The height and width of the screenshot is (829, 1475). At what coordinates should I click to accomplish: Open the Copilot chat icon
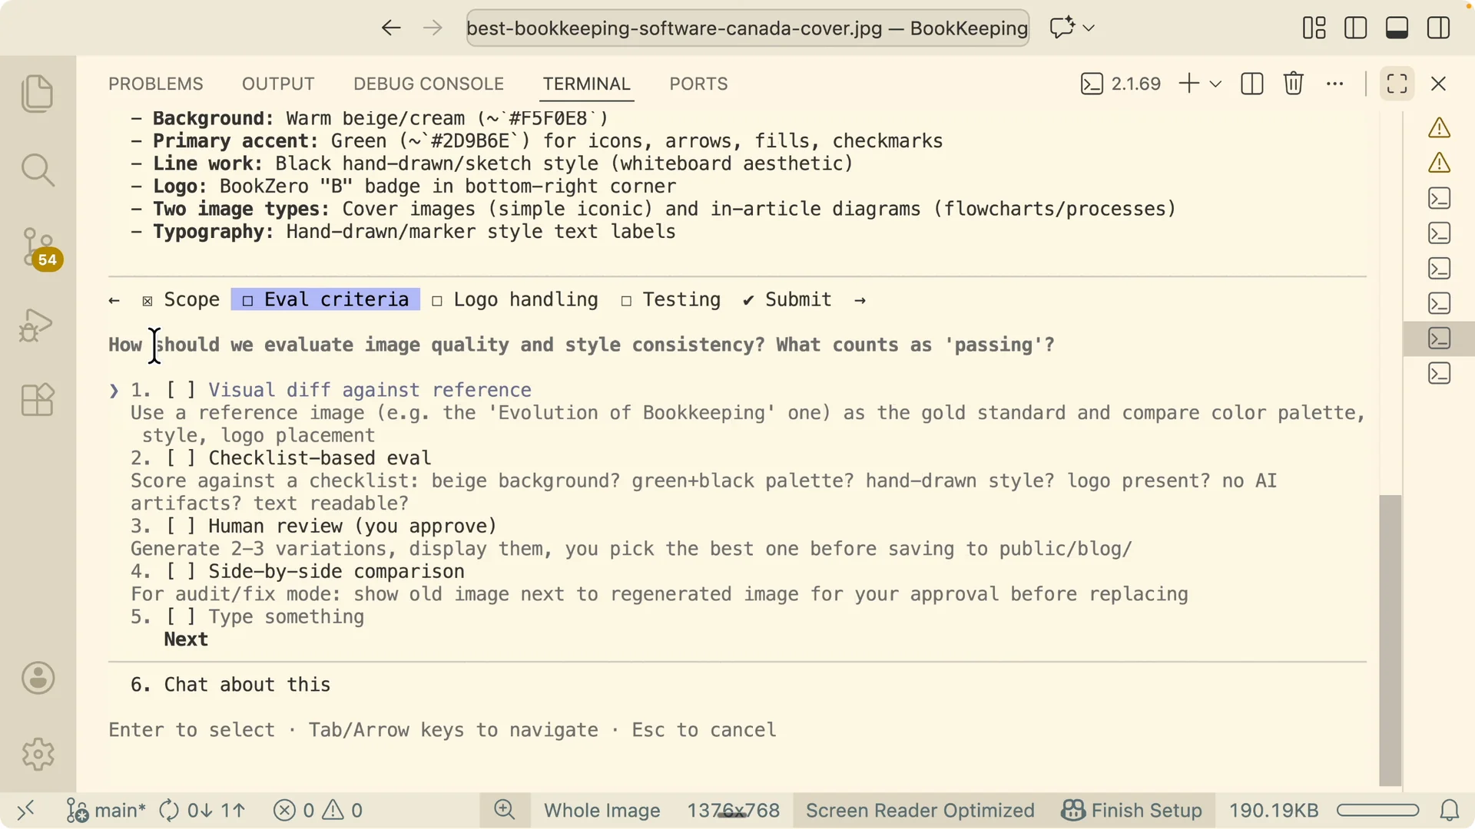click(1062, 28)
